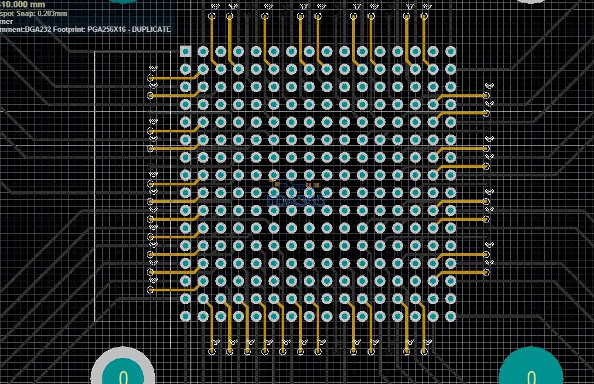Select the top-right corner pad of the BGA grid
This screenshot has height=384, width=594.
pos(450,51)
